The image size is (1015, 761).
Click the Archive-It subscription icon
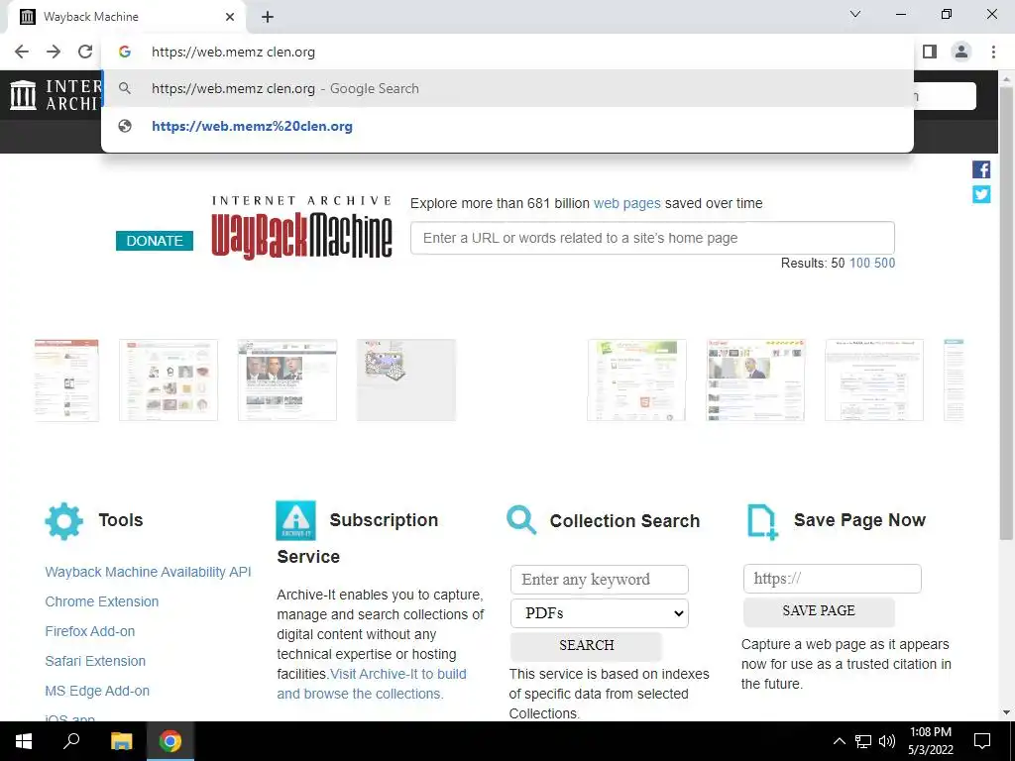click(x=295, y=520)
